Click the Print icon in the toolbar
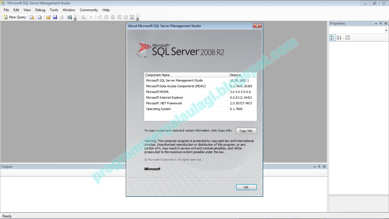Screen dimensions: 389x219 pyautogui.click(x=62, y=17)
